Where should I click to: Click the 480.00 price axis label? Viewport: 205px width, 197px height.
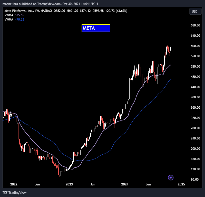click(x=195, y=77)
